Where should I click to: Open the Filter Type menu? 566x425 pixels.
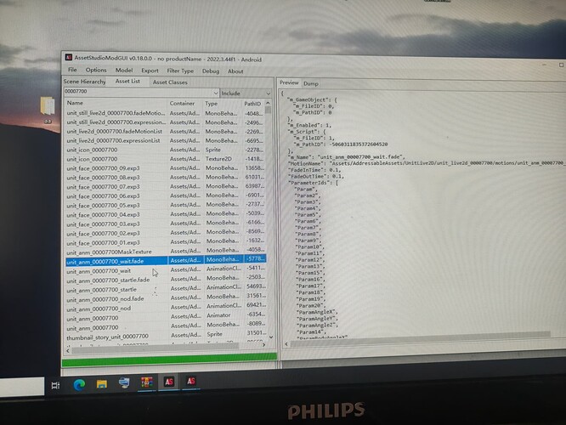point(180,71)
